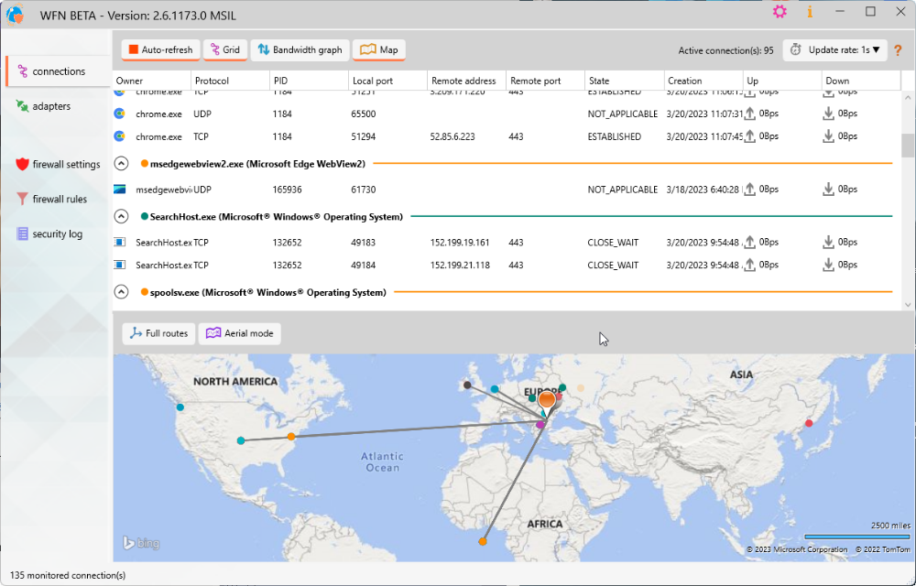Click the ESTABLISHED state on port 51294 row
The height and width of the screenshot is (586, 916).
[x=614, y=136]
